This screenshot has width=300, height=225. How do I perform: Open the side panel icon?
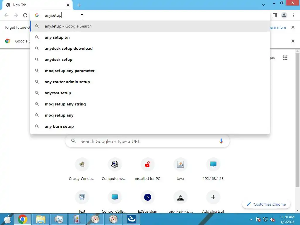click(275, 15)
